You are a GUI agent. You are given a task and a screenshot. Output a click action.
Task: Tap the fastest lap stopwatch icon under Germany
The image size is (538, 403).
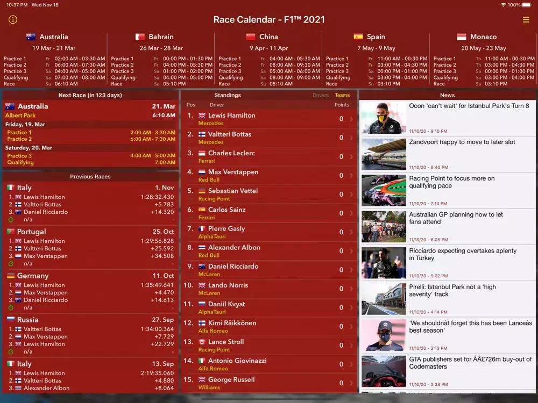(11, 307)
